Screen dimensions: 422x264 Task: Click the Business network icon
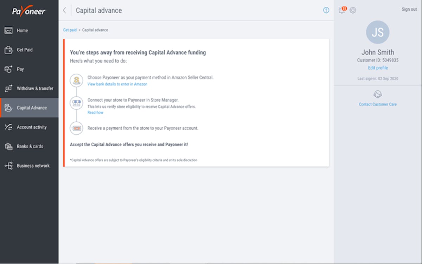8,166
